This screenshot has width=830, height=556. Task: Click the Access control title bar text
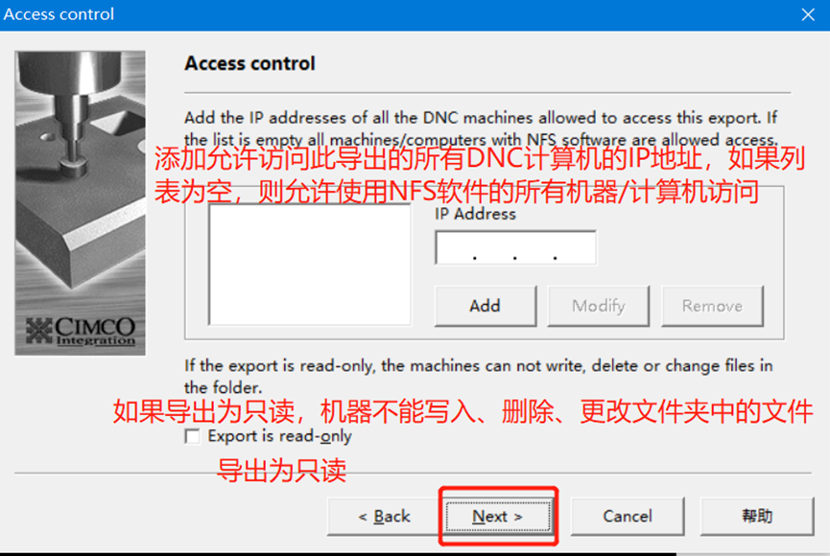(59, 14)
